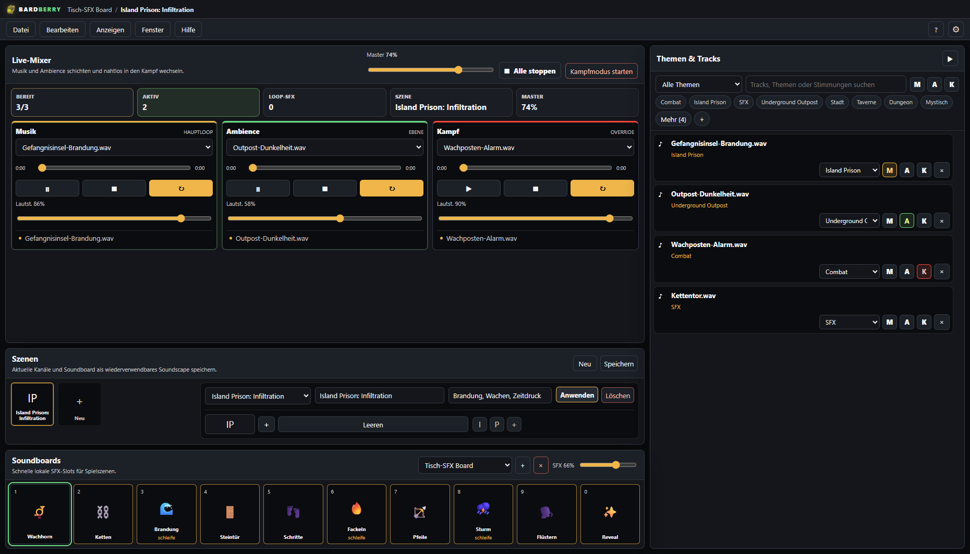Assign Gefangnisinsel-Brandung.wav to Musik with M
Screen dimensions: 970x554
[890, 170]
